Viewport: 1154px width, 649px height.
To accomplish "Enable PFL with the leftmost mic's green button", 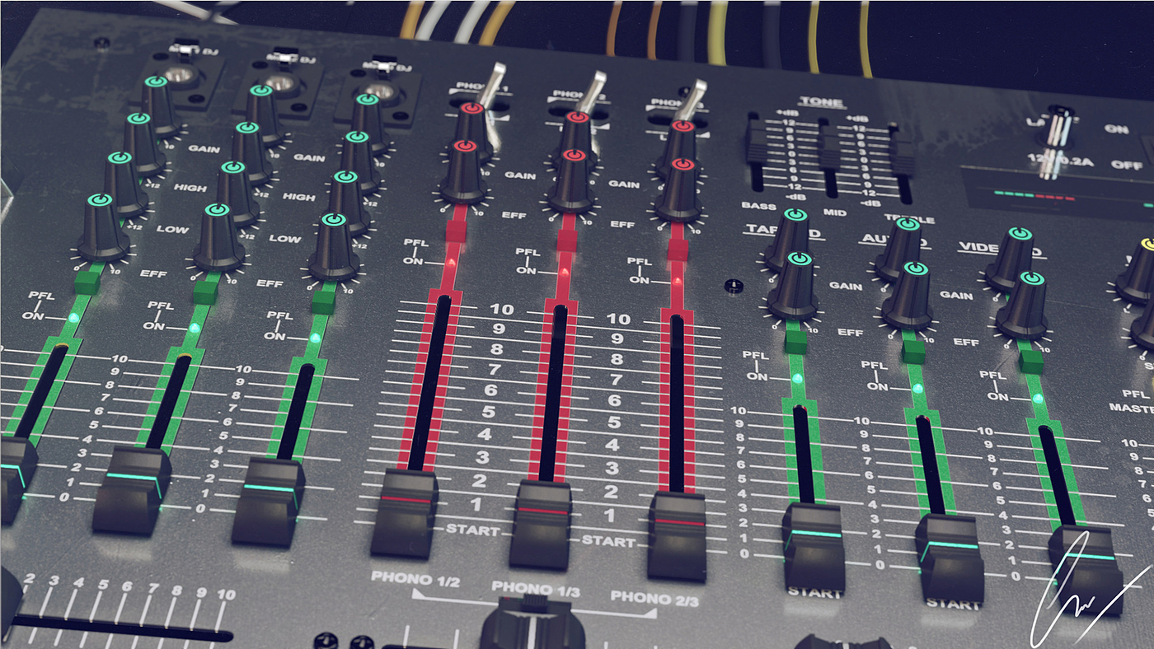I will pos(87,283).
